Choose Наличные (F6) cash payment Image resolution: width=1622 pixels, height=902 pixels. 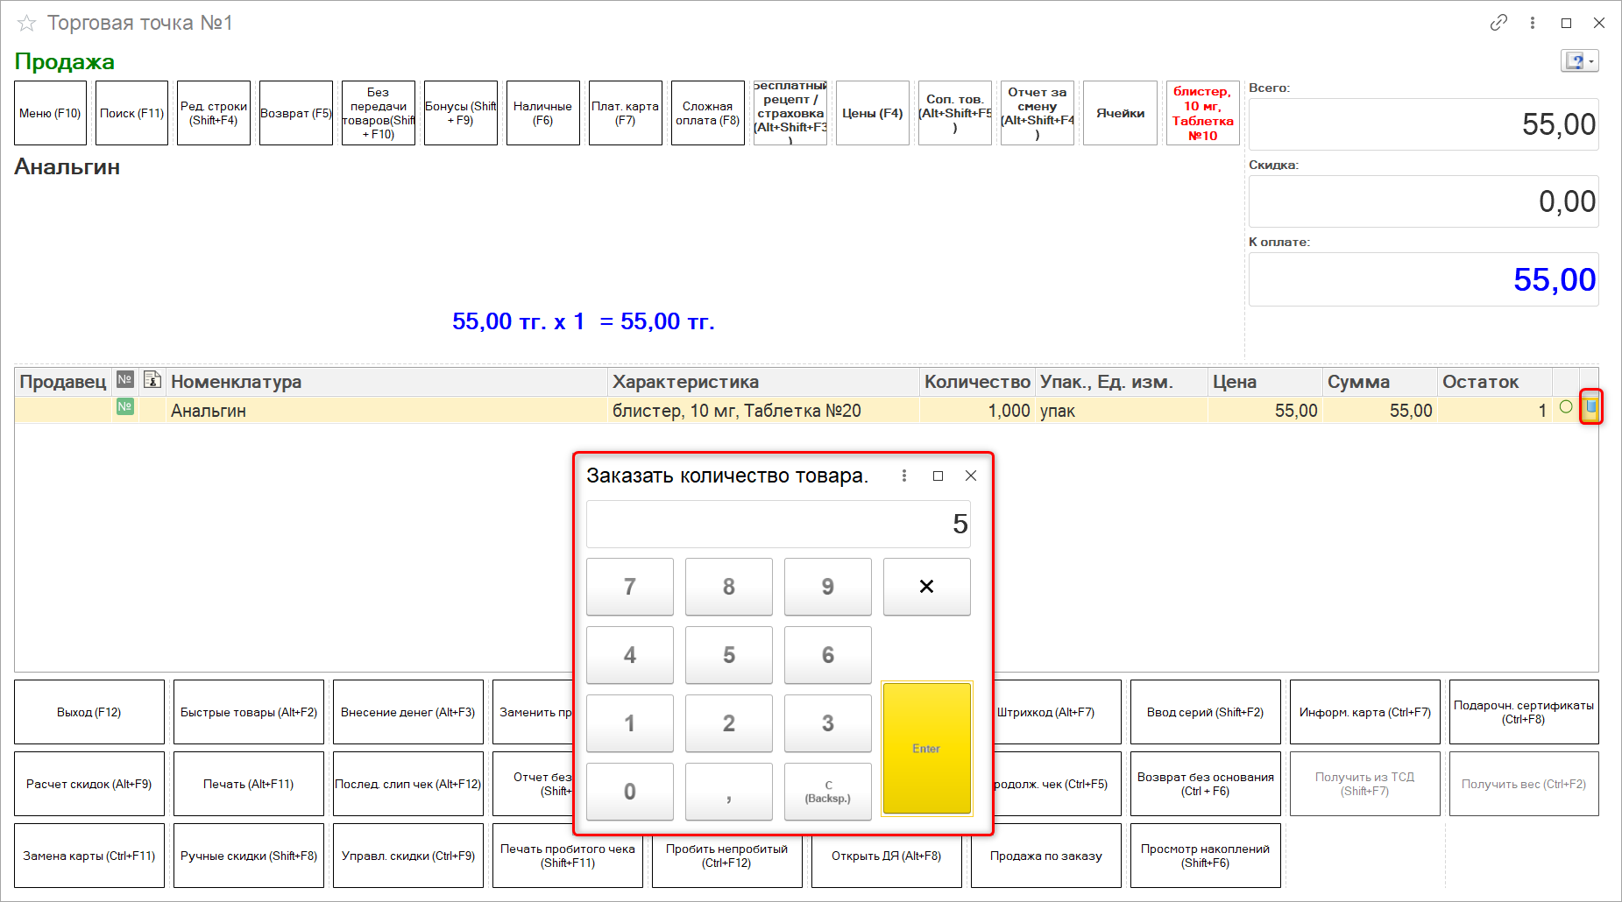tap(542, 113)
